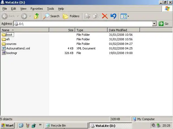This screenshot has width=173, height=129.
Task: Select the bootmgr file icon
Action: 4,53
